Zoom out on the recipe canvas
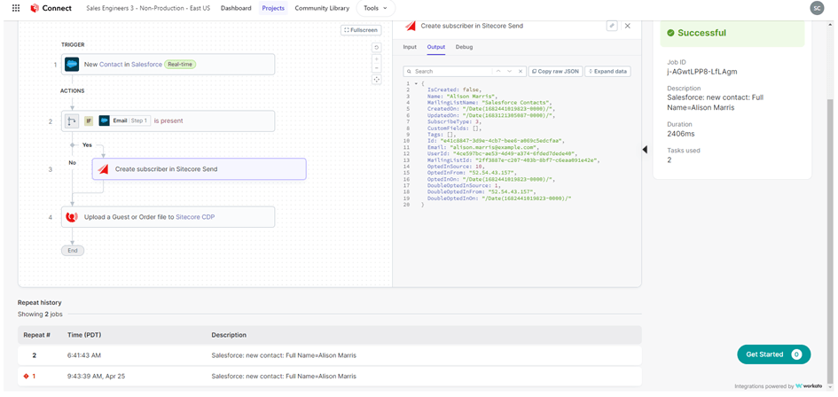The image size is (838, 397). pos(377,68)
